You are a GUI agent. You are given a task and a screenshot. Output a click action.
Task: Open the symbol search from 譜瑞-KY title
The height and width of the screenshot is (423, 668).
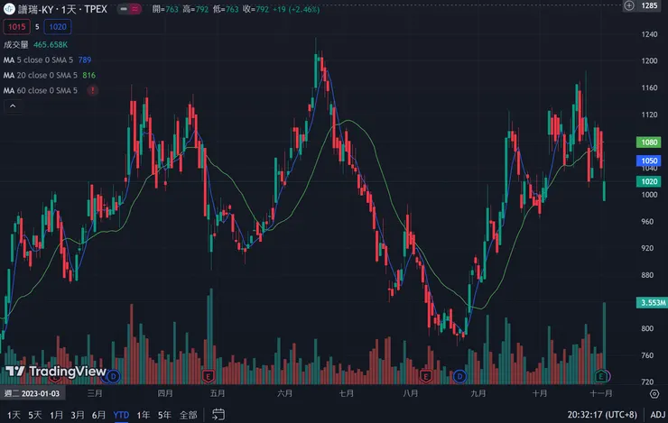tap(63, 9)
